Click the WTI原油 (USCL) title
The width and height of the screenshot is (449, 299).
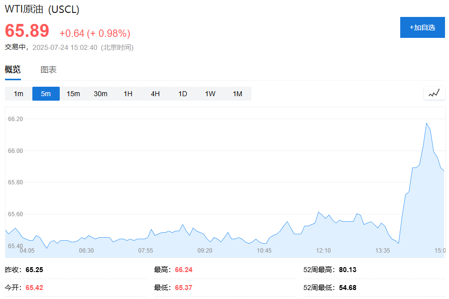(x=42, y=9)
